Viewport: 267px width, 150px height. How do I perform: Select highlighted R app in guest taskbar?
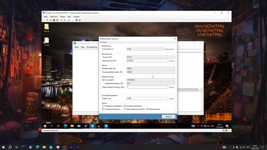click(93, 126)
